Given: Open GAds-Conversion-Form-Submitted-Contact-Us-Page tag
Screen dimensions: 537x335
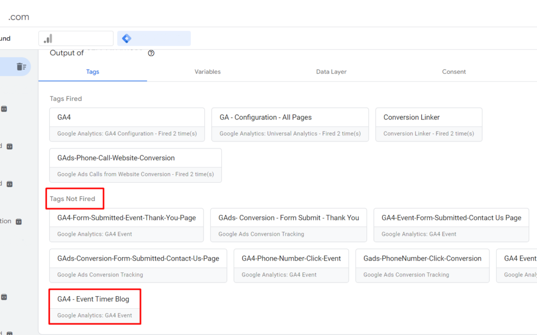Looking at the screenshot, I should 138,266.
